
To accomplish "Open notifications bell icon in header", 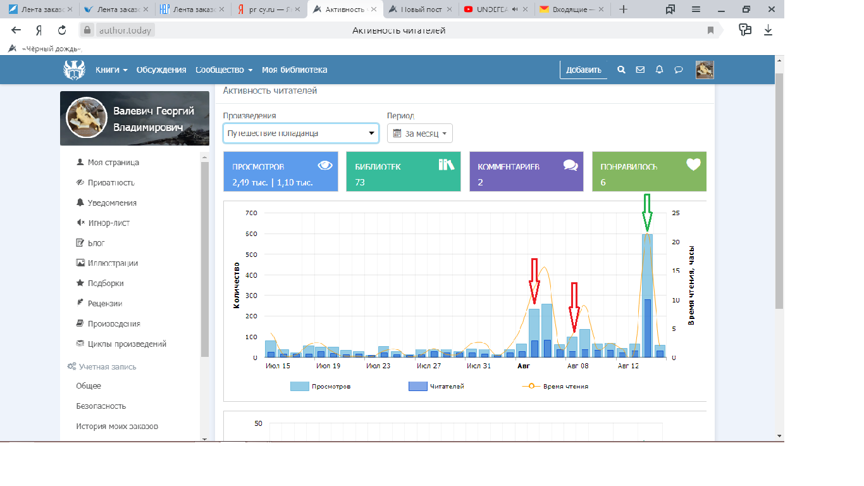I will (x=659, y=70).
